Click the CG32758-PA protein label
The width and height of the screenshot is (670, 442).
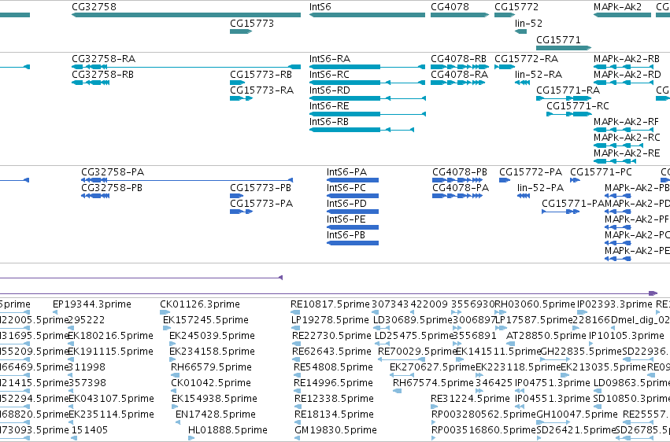click(113, 172)
